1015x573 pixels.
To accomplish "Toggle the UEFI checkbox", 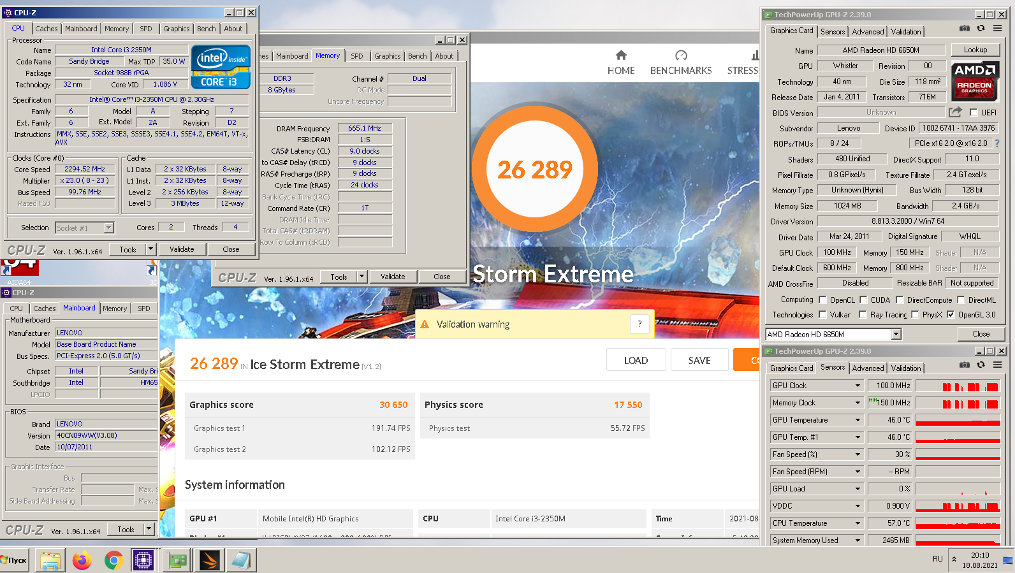I will pyautogui.click(x=974, y=113).
